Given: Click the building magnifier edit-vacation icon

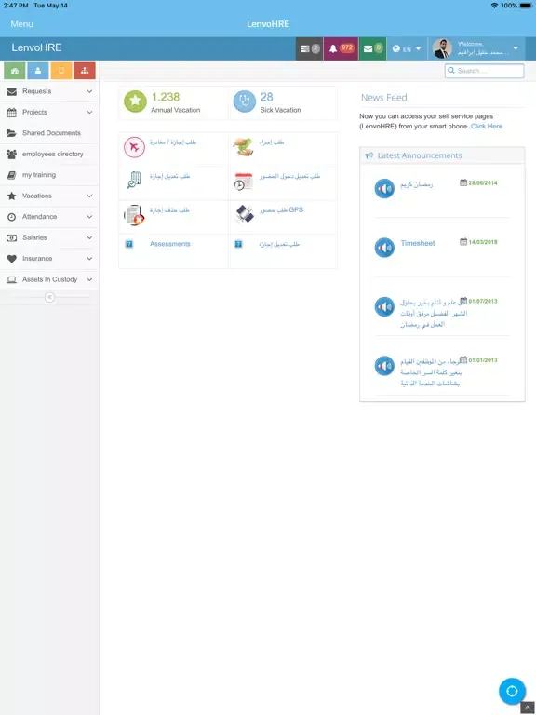Looking at the screenshot, I should pyautogui.click(x=134, y=181).
